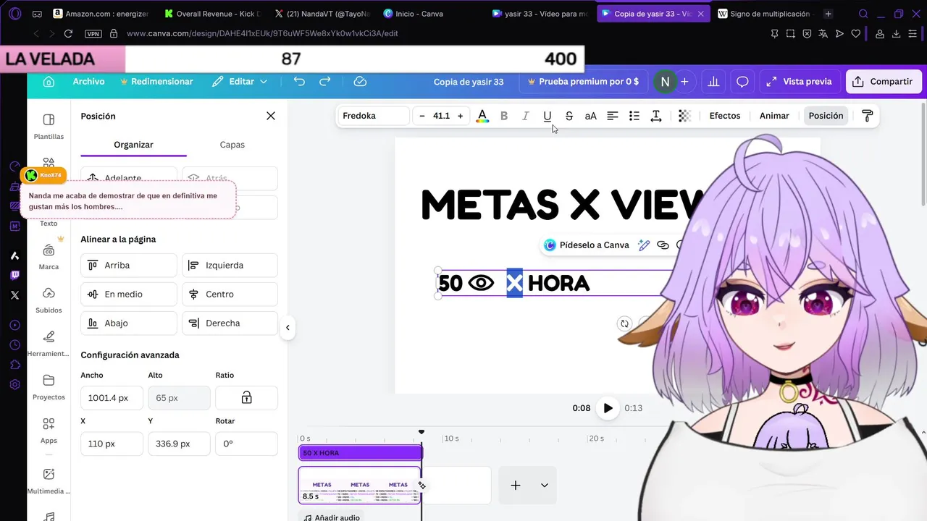Toggle aspect ratio lock
This screenshot has height=521, width=927.
coord(246,398)
